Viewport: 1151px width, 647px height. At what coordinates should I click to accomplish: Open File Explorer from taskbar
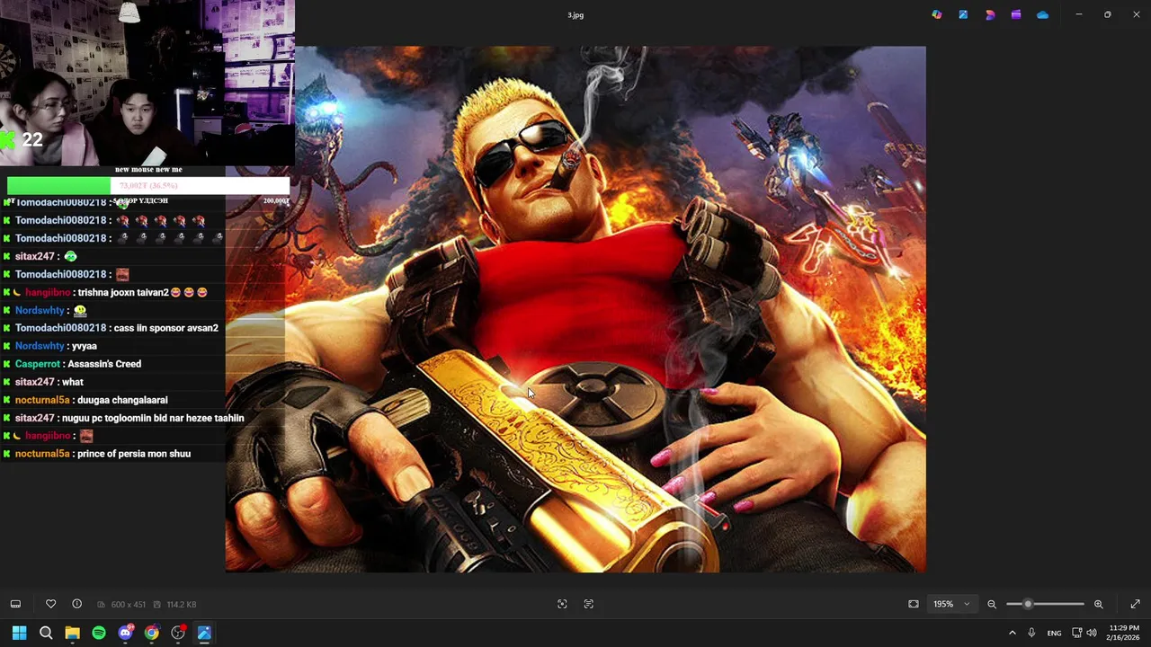[x=72, y=633]
